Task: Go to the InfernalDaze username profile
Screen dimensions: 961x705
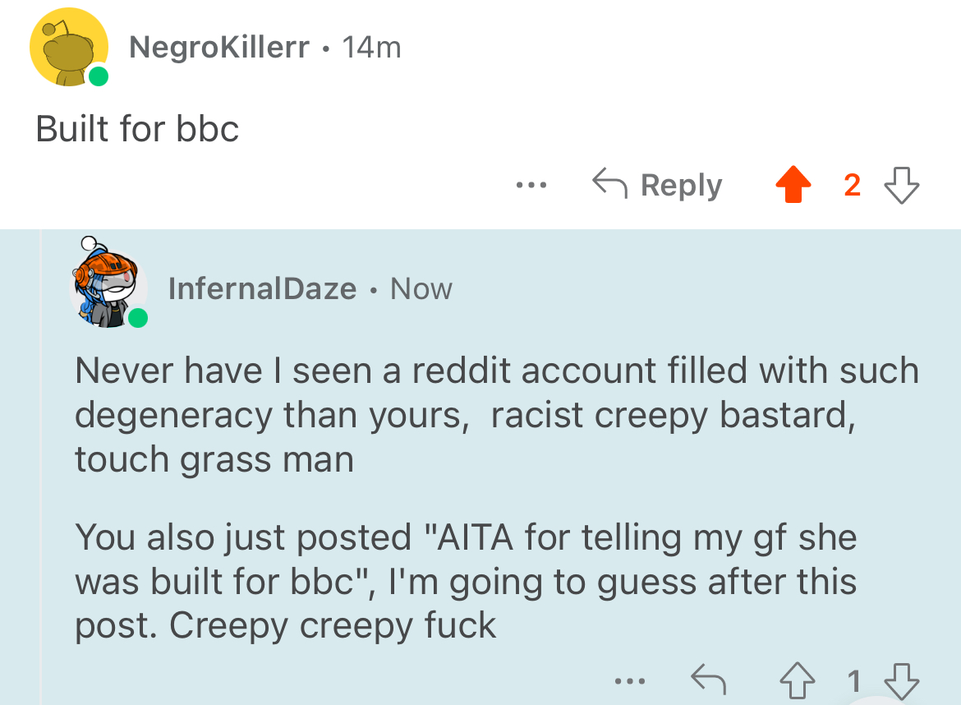Action: tap(262, 288)
